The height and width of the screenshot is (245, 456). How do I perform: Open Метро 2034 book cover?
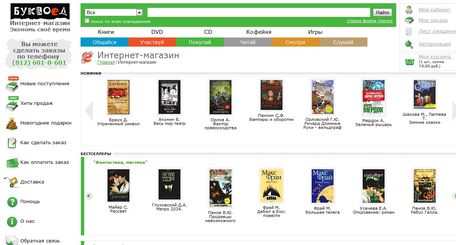[x=169, y=184]
